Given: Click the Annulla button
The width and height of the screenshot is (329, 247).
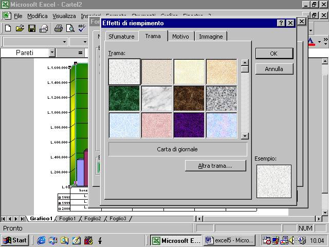Looking at the screenshot, I should click(x=274, y=68).
